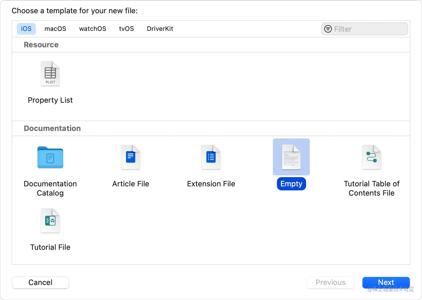Select the Documentation Catalog folder icon
Image resolution: width=422 pixels, height=300 pixels.
(50, 157)
